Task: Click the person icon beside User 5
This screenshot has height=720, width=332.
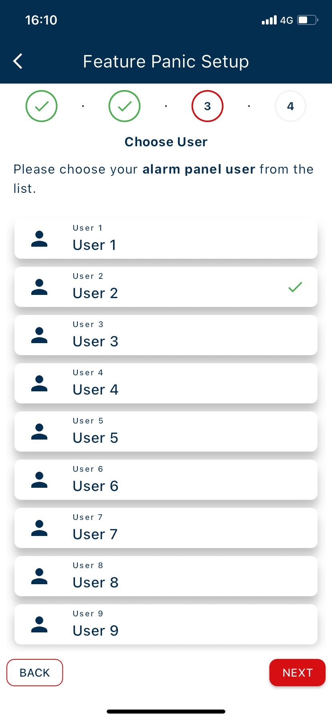Action: (39, 432)
